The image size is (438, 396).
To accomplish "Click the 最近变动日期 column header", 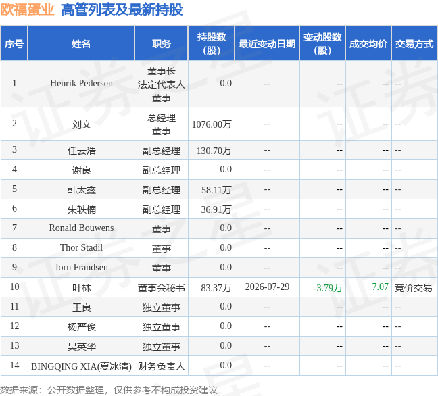I will tap(267, 43).
